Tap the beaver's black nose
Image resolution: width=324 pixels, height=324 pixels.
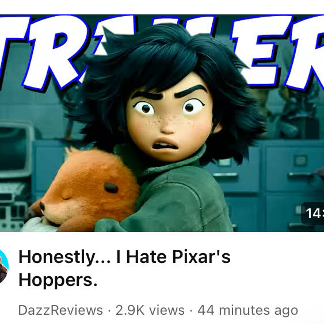(42, 206)
